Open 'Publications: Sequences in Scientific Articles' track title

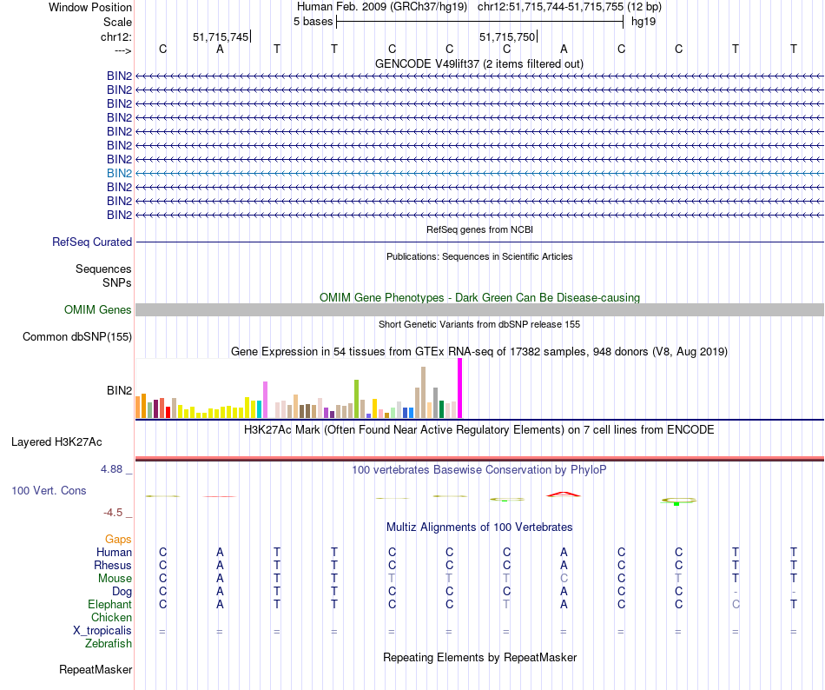point(479,256)
